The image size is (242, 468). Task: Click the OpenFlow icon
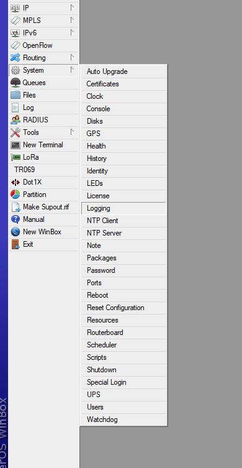15,45
